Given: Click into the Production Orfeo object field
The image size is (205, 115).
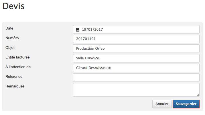Looking at the screenshot, I should tap(136, 49).
